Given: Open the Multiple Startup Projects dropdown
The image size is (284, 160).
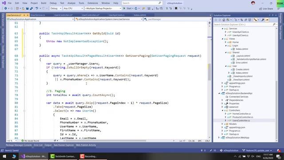Looking at the screenshot, I should point(103,8).
